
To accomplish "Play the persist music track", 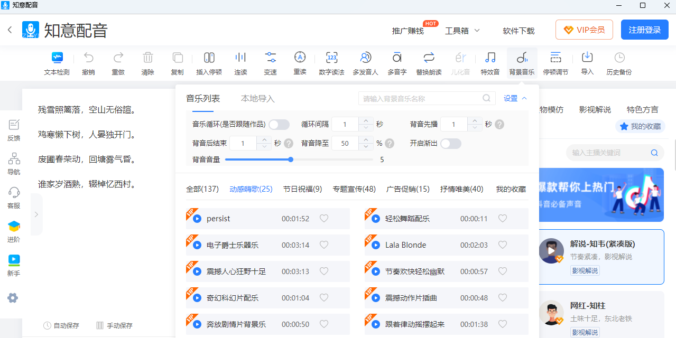I will click(197, 219).
